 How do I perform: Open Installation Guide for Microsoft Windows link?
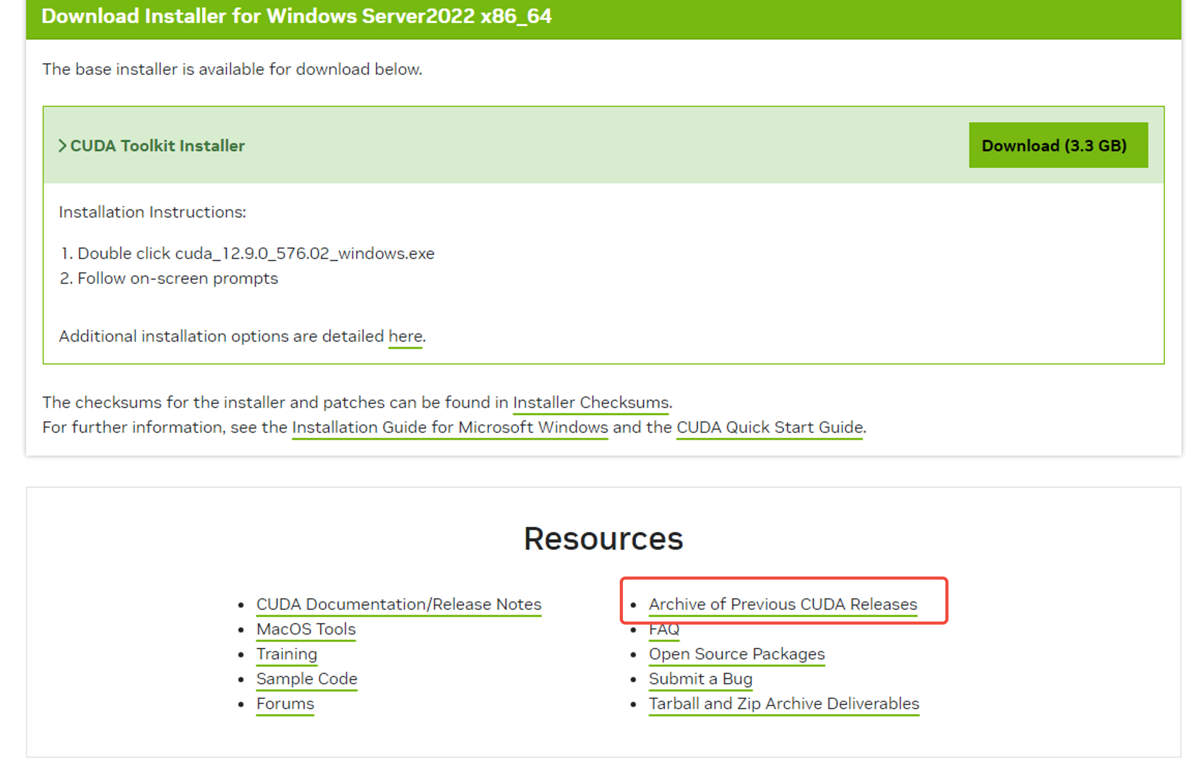(450, 428)
